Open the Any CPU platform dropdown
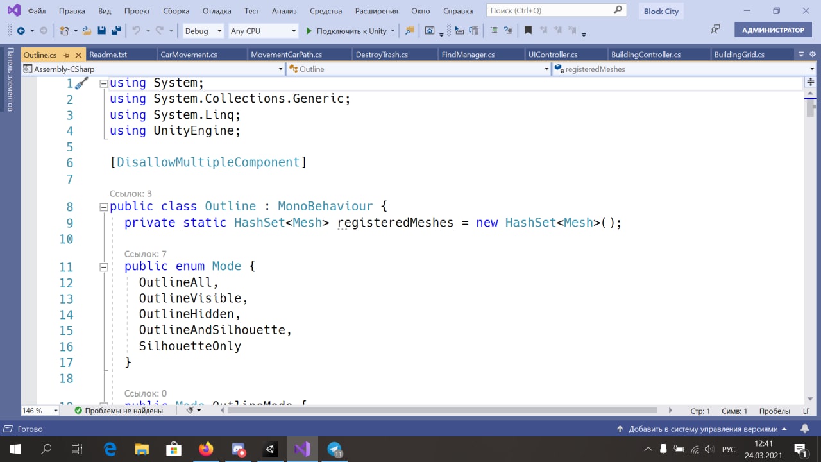 click(x=263, y=31)
